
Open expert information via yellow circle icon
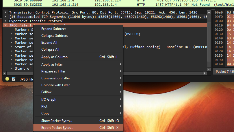tap(7, 79)
